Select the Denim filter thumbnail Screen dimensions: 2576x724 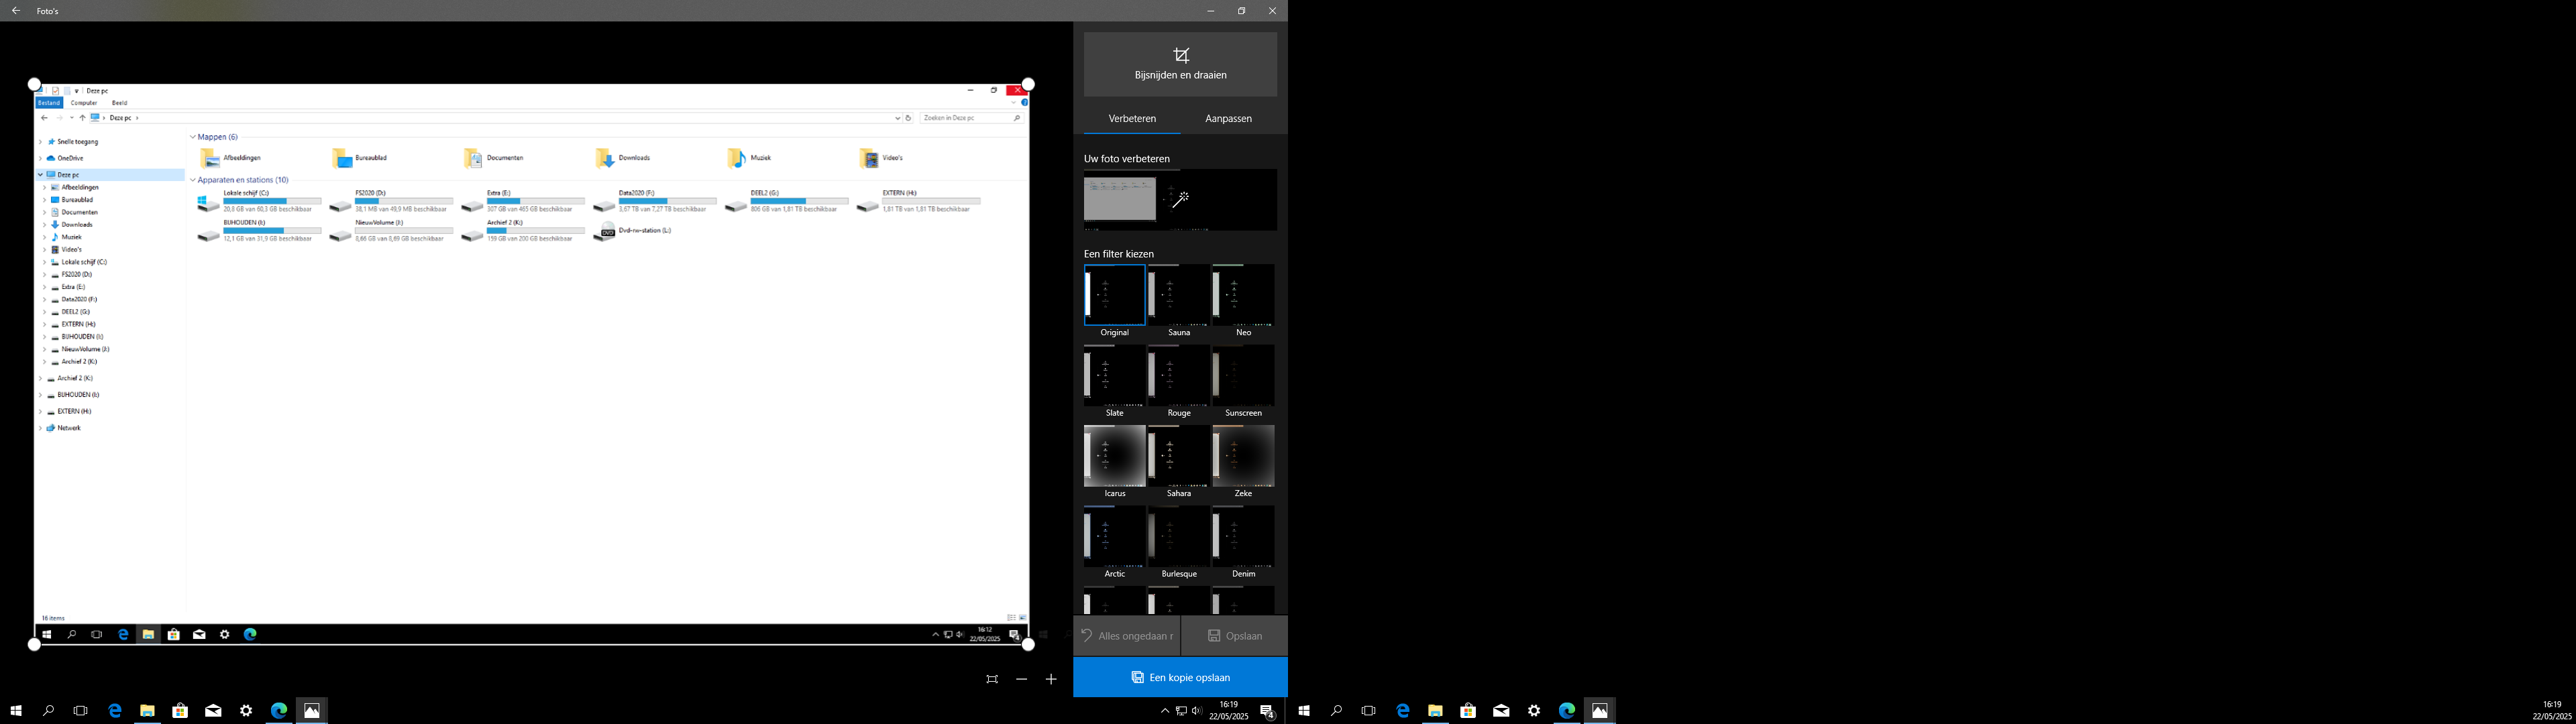coord(1243,536)
